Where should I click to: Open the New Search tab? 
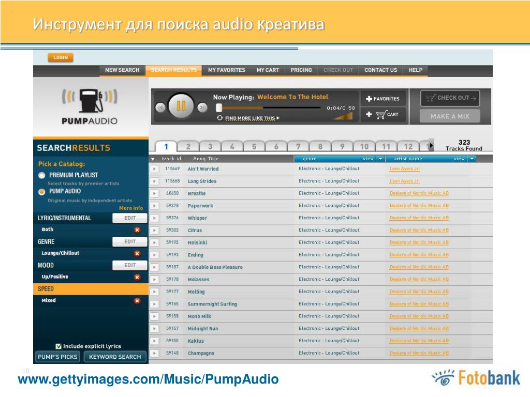[x=122, y=70]
